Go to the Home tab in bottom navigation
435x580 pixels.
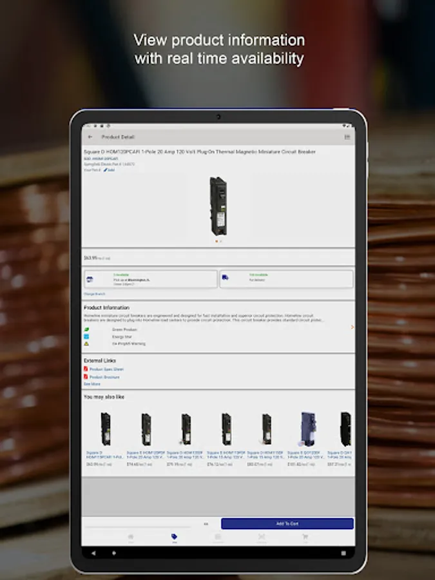pyautogui.click(x=131, y=538)
